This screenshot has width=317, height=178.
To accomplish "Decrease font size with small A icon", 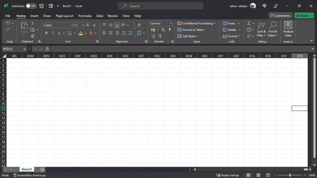I will (x=94, y=25).
